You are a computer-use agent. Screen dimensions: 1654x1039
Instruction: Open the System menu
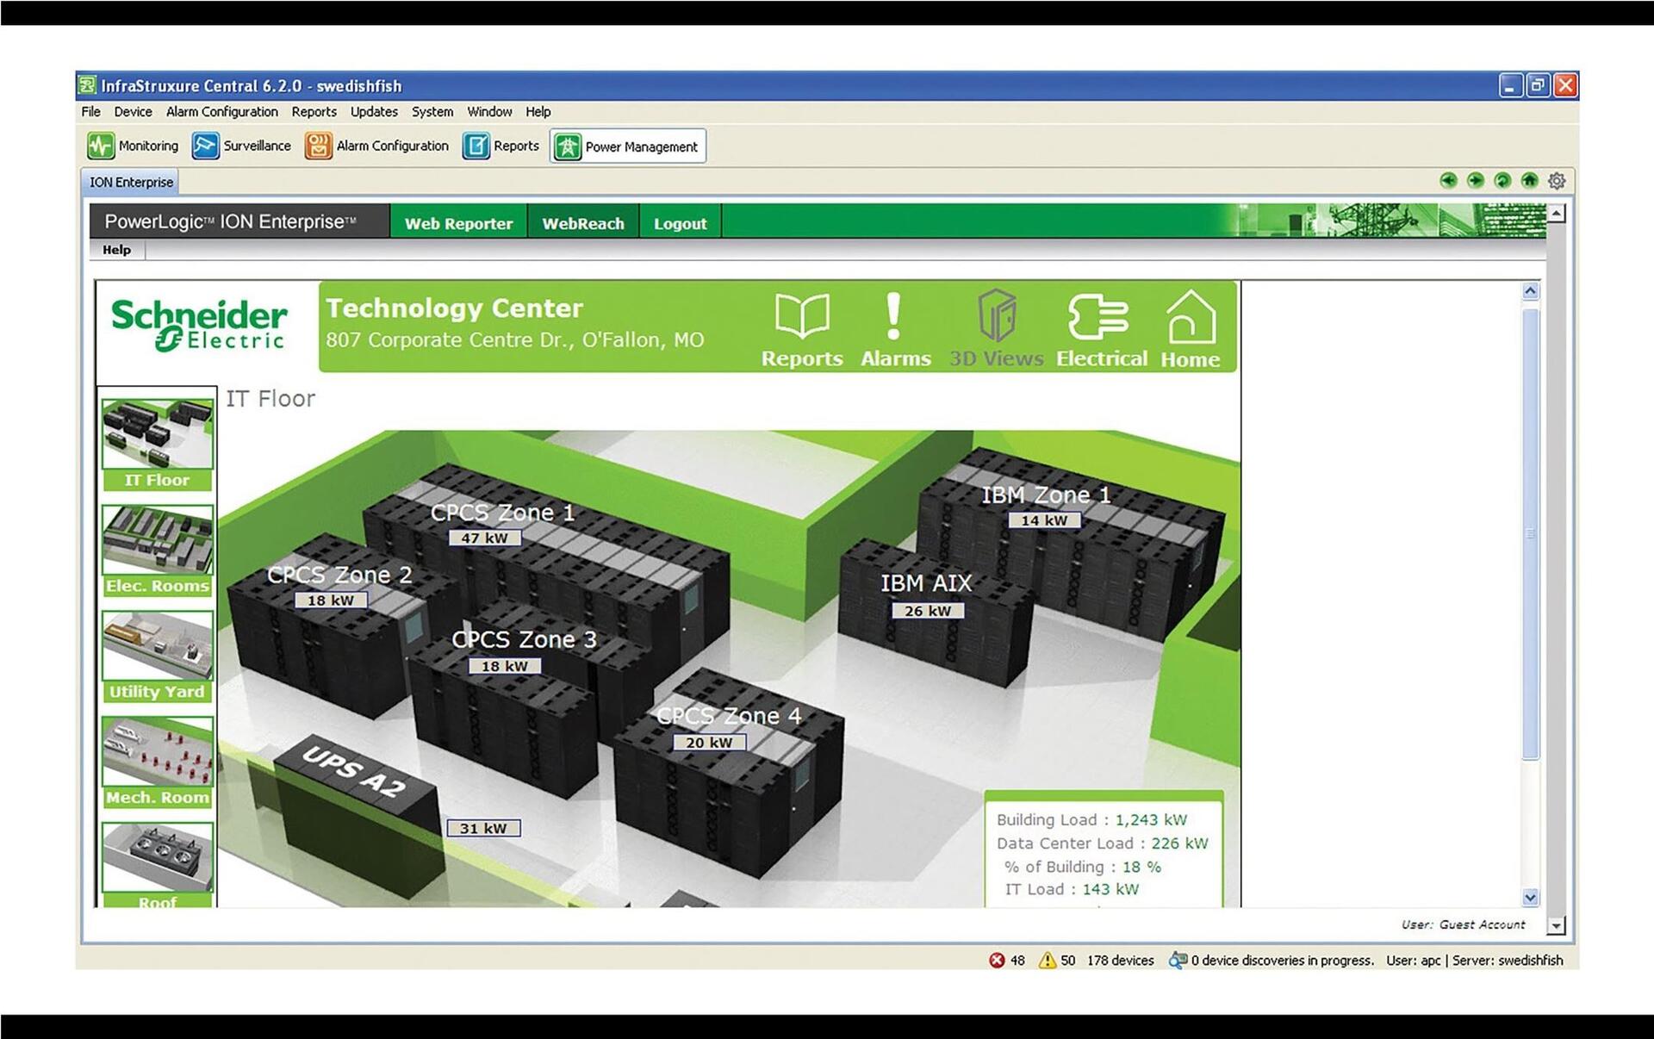pos(432,111)
